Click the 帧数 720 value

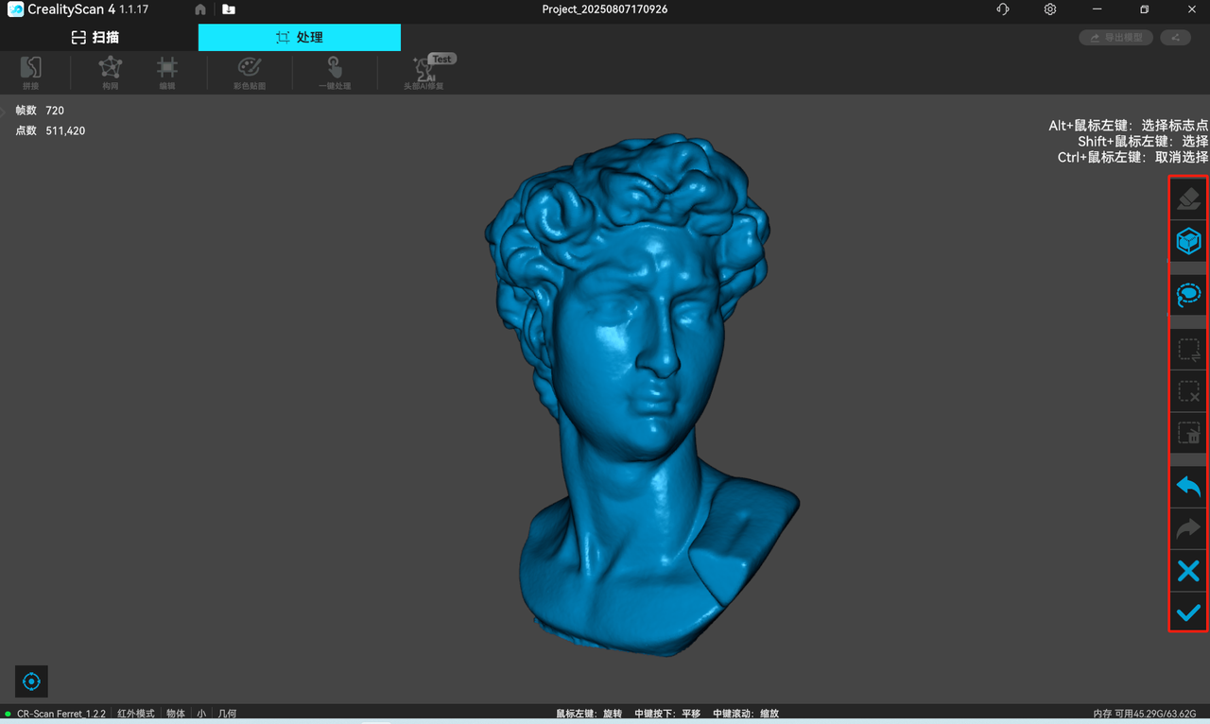(x=55, y=111)
